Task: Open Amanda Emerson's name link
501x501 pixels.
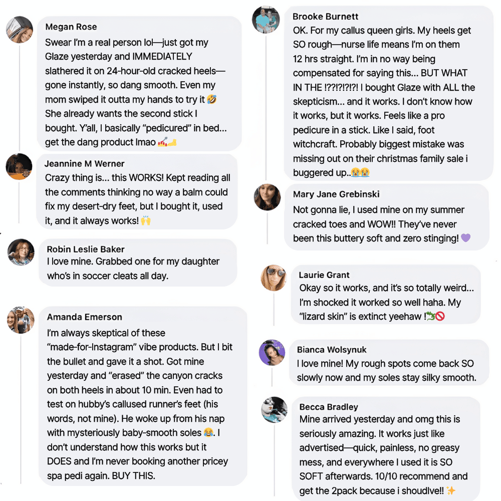Action: [84, 317]
